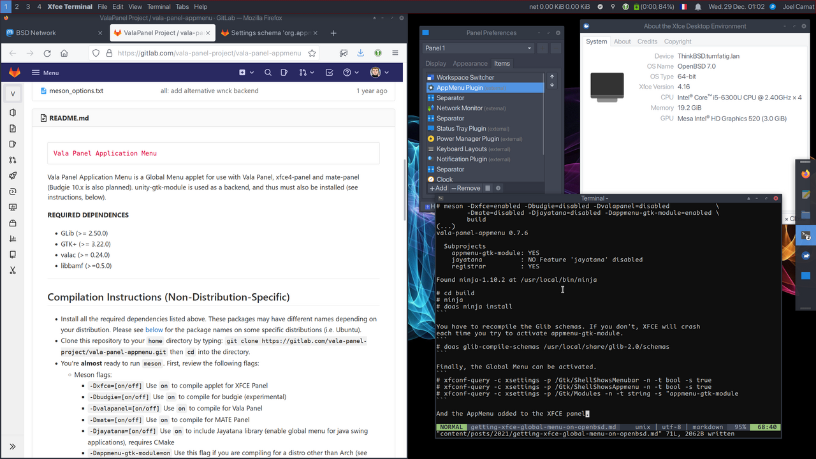Switch to the BSD Network tab
This screenshot has width=816, height=459.
tap(54, 33)
